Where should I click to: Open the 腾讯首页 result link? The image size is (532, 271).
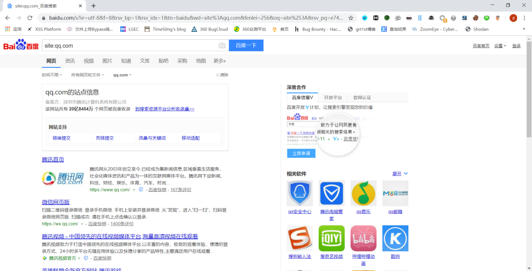tap(53, 159)
